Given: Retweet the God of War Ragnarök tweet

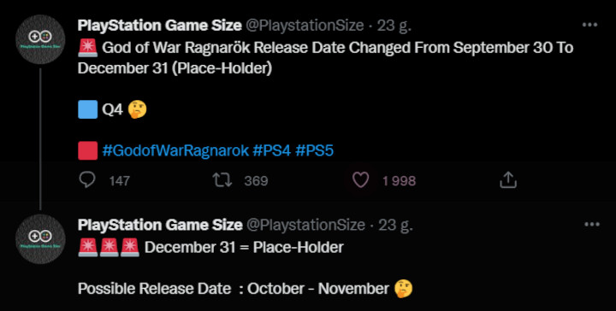Looking at the screenshot, I should (x=222, y=180).
